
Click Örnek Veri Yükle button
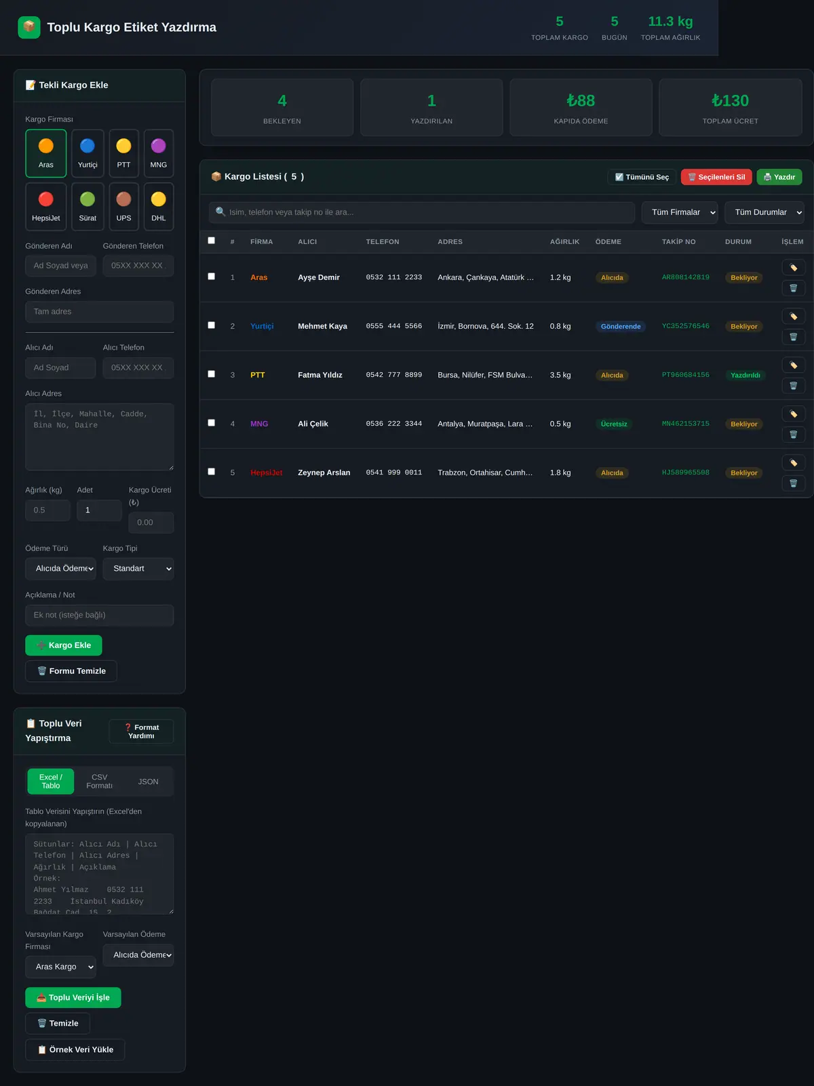[x=75, y=1049]
